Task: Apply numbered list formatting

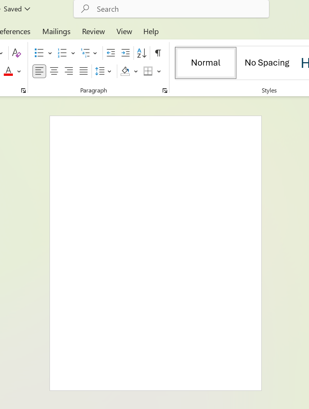Action: click(x=62, y=53)
